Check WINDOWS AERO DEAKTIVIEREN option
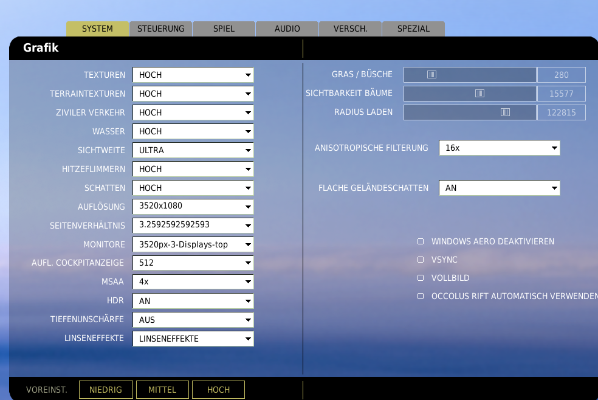This screenshot has width=598, height=400. [421, 241]
